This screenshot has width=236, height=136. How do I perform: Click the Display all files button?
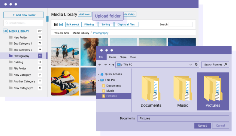pos(126,24)
